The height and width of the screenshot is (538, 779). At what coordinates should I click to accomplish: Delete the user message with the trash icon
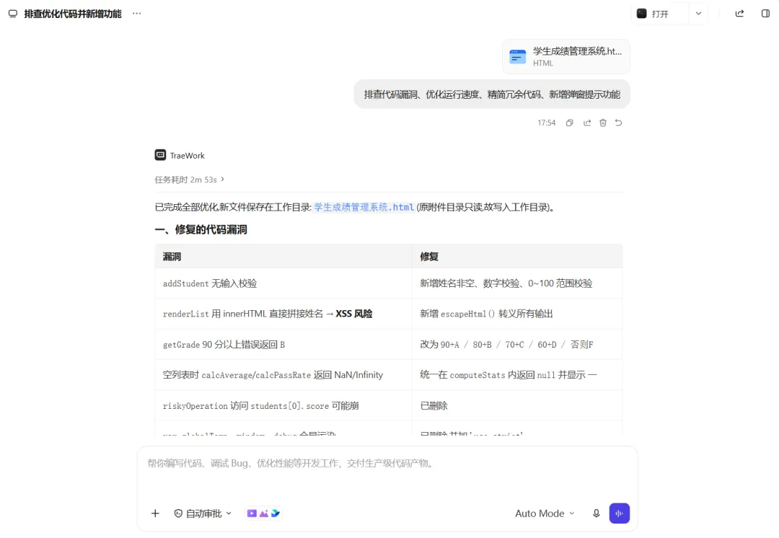602,123
